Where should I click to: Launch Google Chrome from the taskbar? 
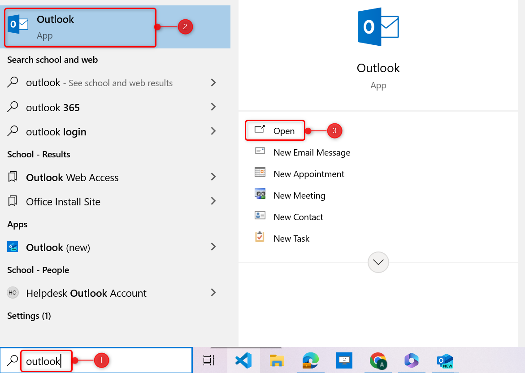[x=378, y=361]
